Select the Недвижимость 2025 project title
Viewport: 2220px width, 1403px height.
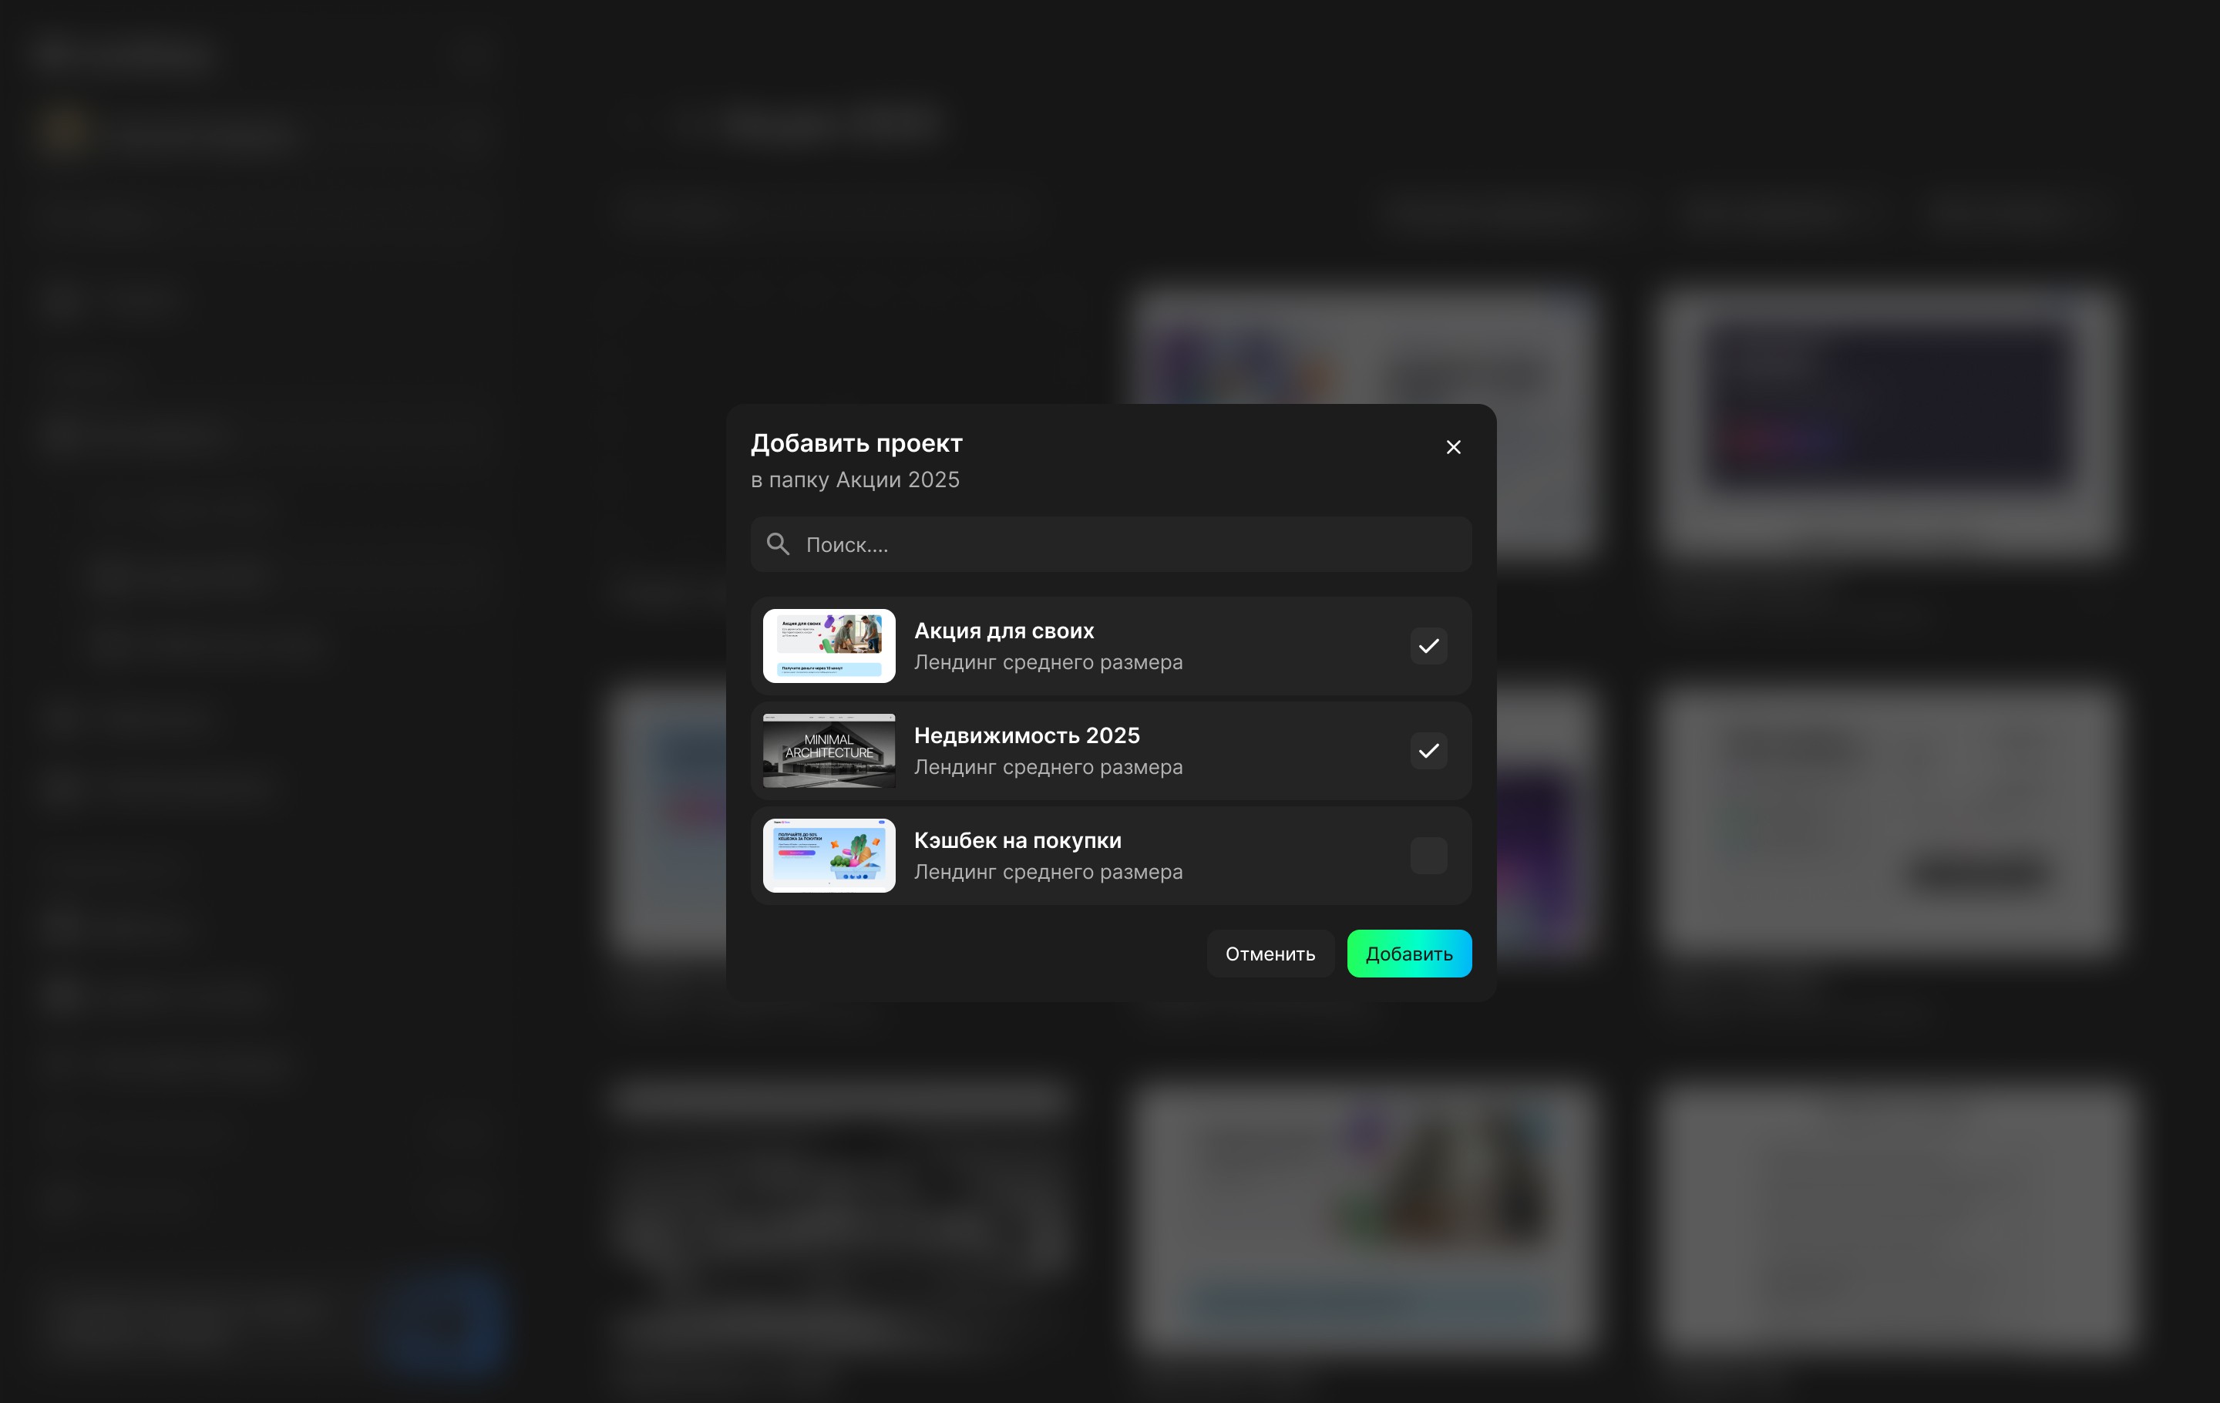coord(1026,735)
